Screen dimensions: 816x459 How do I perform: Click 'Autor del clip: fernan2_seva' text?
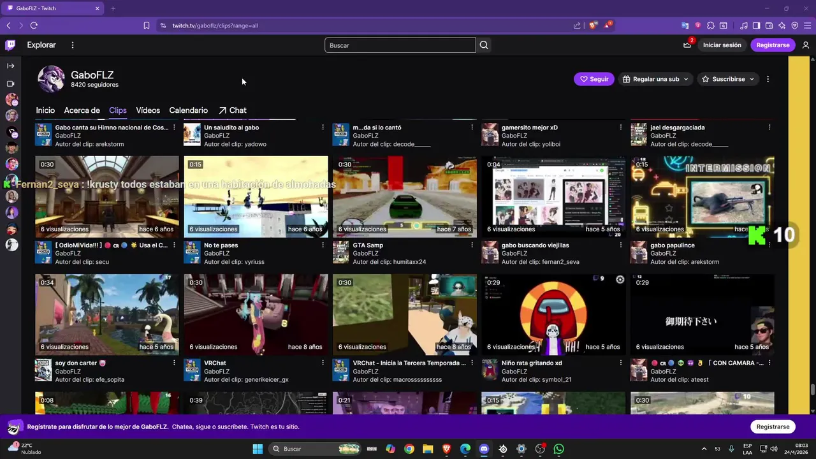[541, 262]
